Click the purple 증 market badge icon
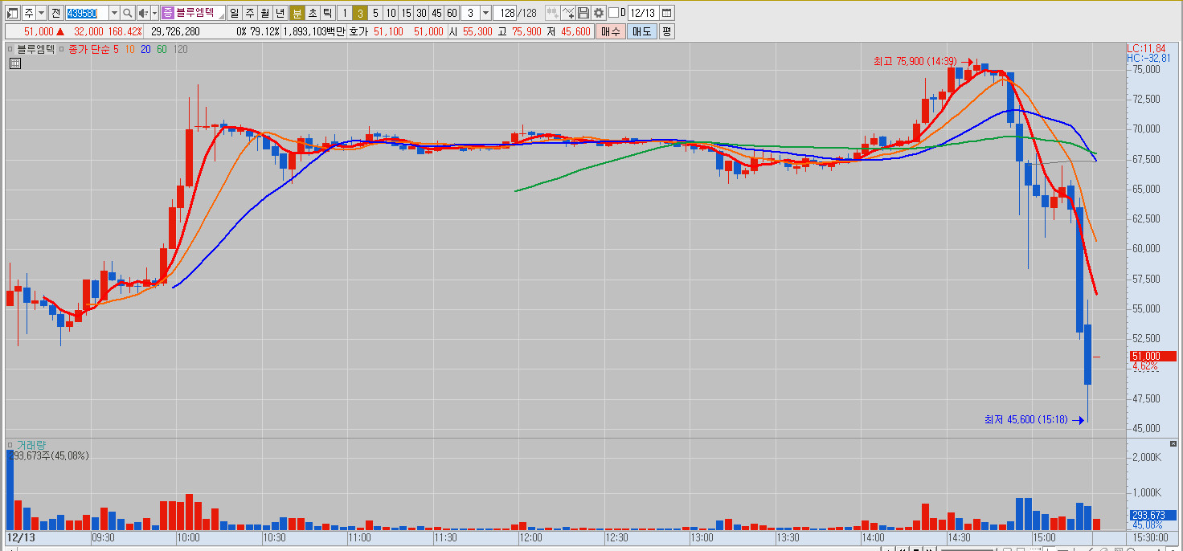 click(x=167, y=13)
